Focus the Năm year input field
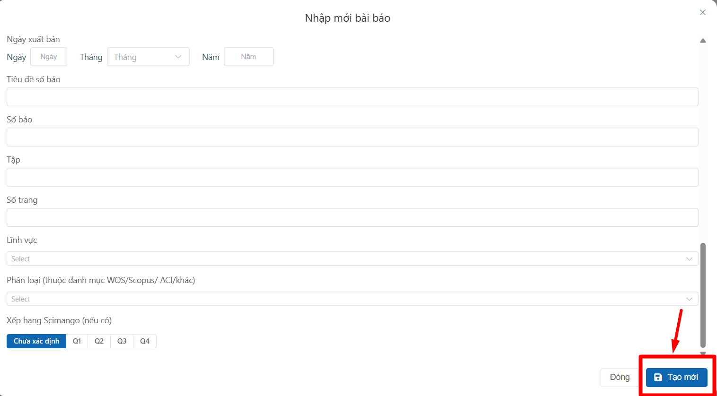The image size is (717, 396). coord(248,57)
